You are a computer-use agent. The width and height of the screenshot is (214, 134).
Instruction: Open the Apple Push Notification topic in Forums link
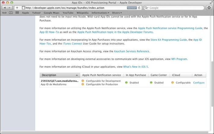115,32
